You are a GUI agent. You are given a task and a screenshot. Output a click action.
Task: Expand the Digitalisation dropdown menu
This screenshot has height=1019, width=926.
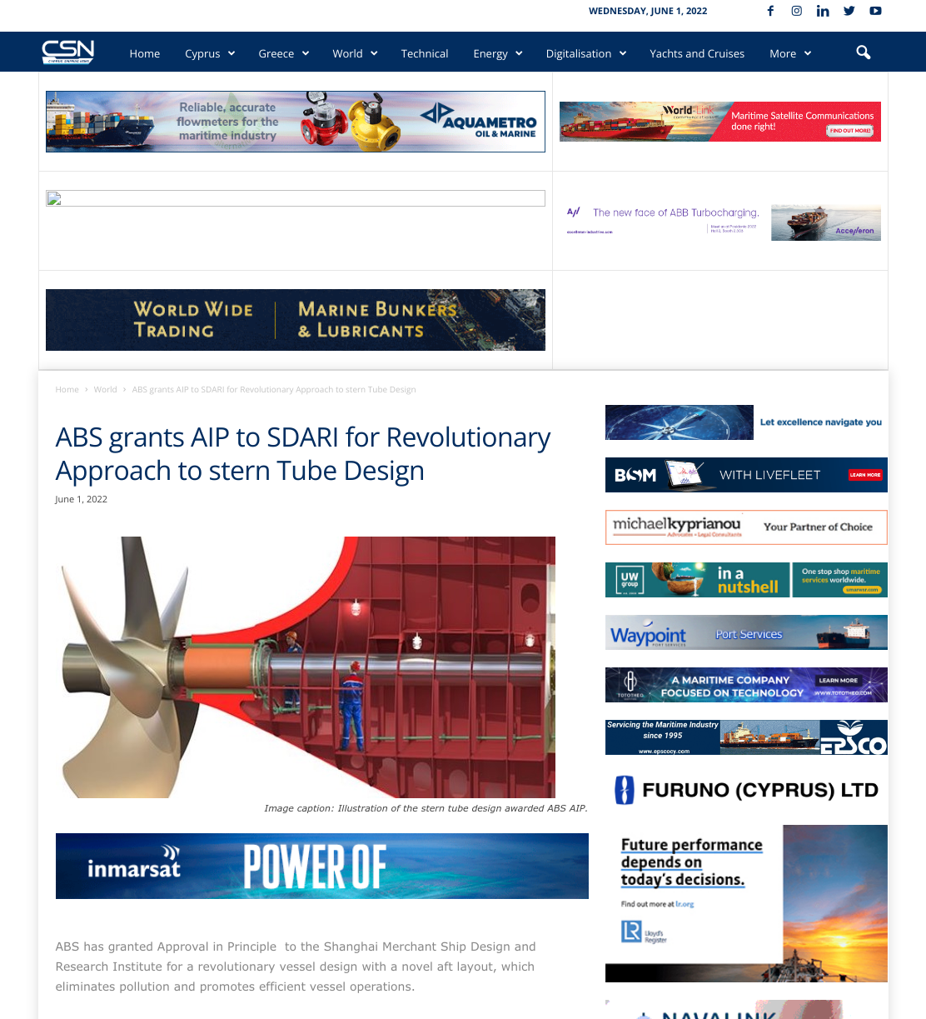coord(585,53)
